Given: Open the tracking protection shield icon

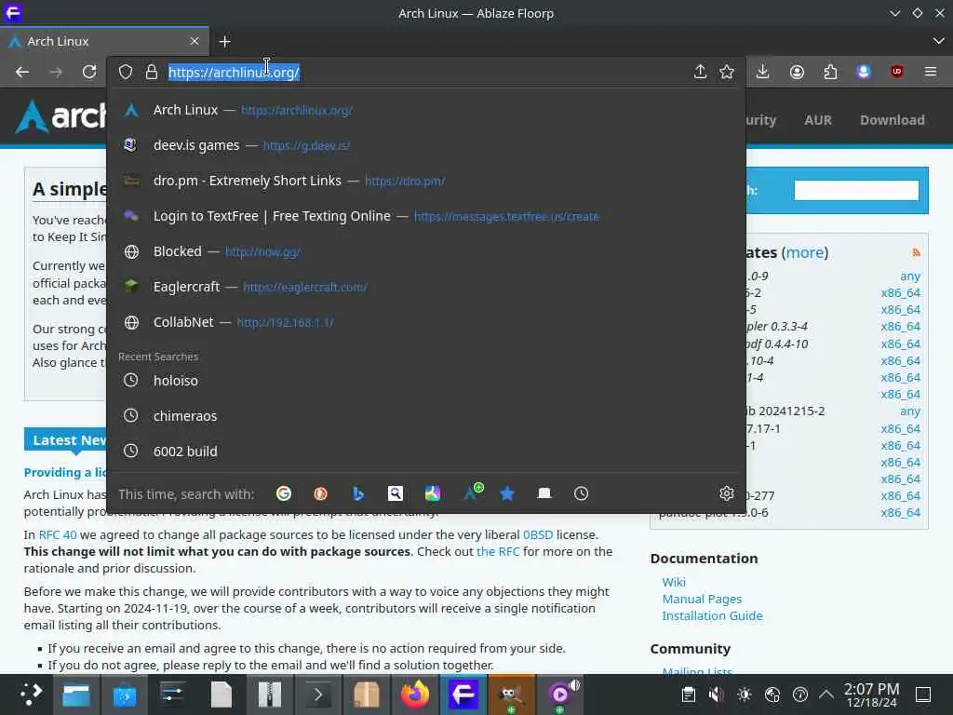Looking at the screenshot, I should tap(126, 72).
